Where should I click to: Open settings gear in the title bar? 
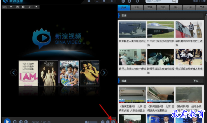[x=89, y=1]
